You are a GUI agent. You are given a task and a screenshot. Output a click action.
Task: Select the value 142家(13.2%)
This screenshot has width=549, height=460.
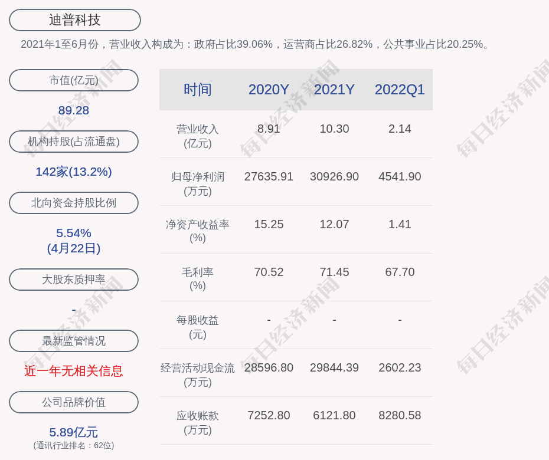(74, 172)
